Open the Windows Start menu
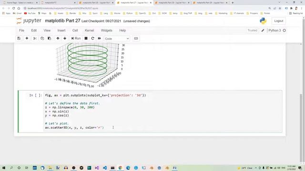The height and width of the screenshot is (171, 305). (4, 168)
